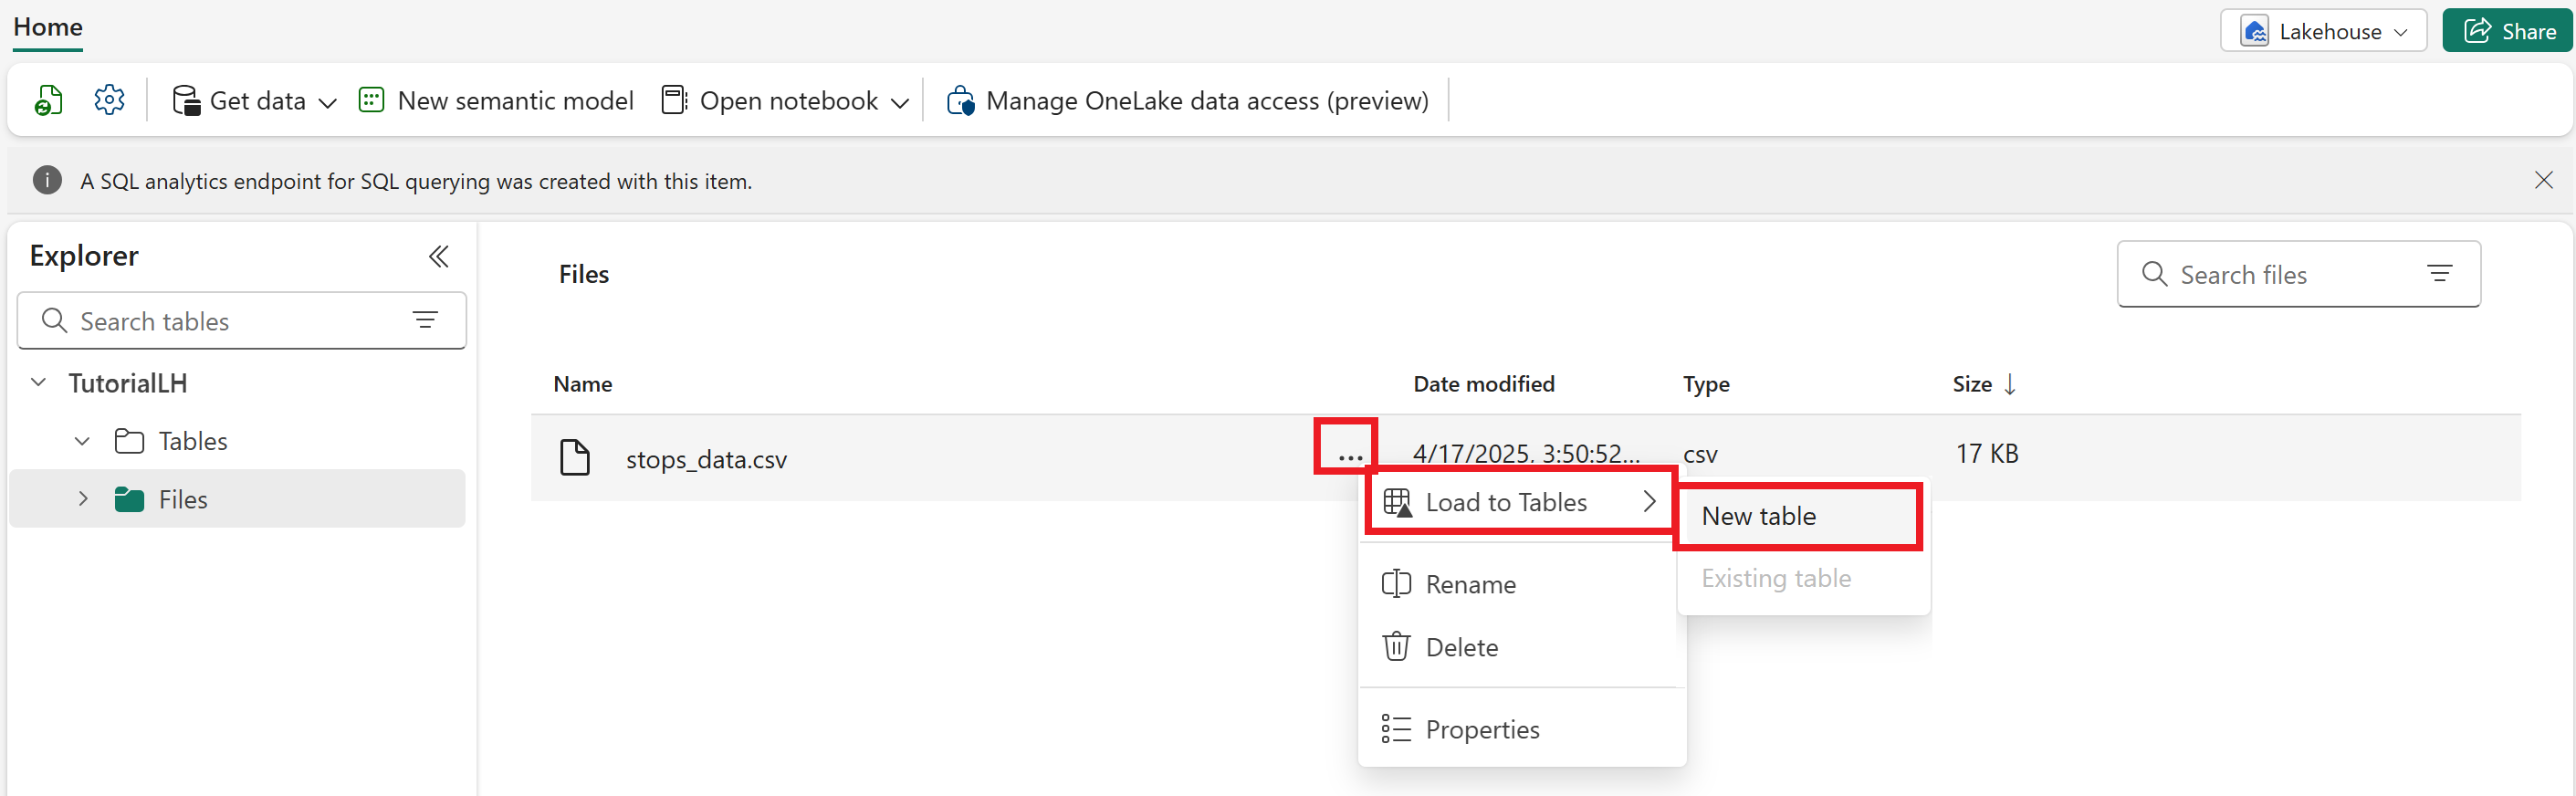Image resolution: width=2576 pixels, height=796 pixels.
Task: Select the Files folder in Explorer
Action: (237, 499)
